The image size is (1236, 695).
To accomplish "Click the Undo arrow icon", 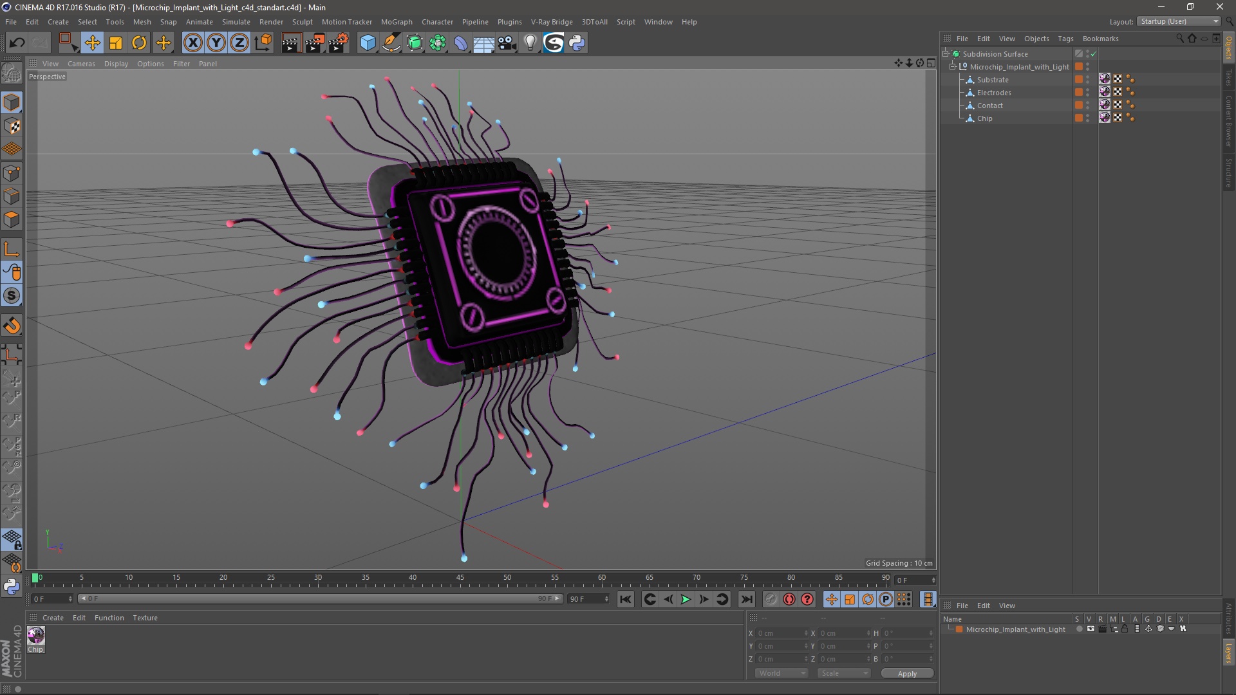I will (17, 43).
